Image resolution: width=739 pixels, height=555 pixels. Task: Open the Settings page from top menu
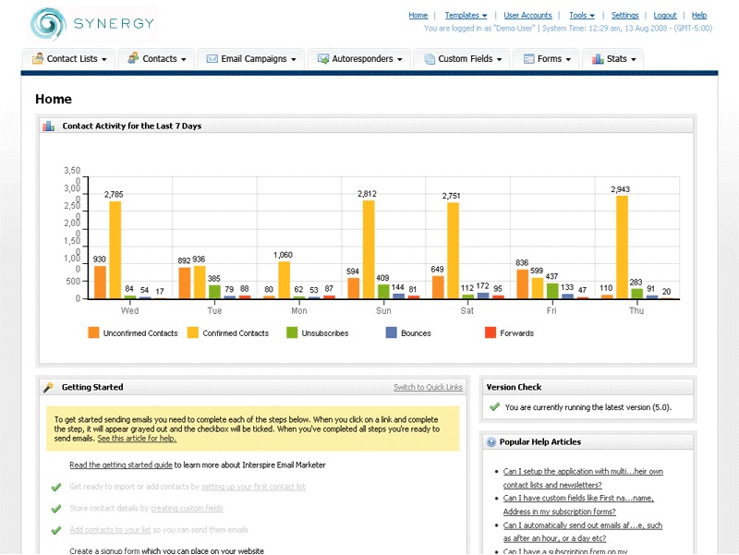click(x=624, y=16)
